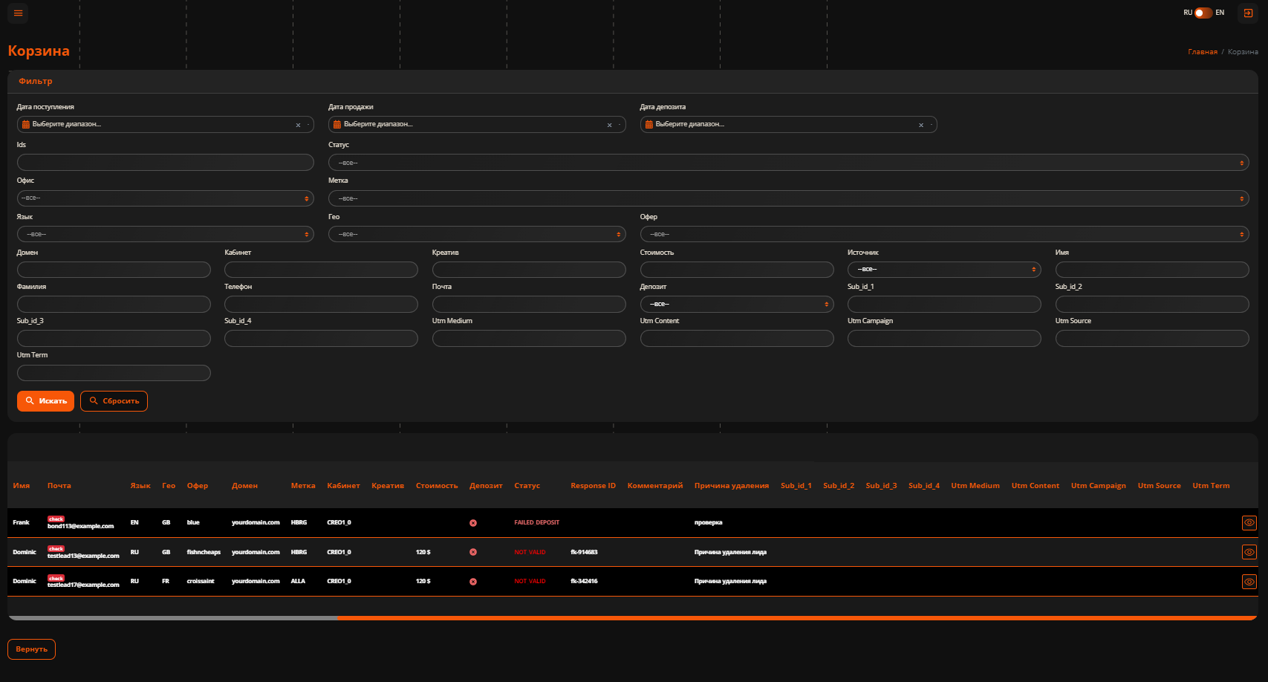Focus the Кабинет input field

pos(321,270)
